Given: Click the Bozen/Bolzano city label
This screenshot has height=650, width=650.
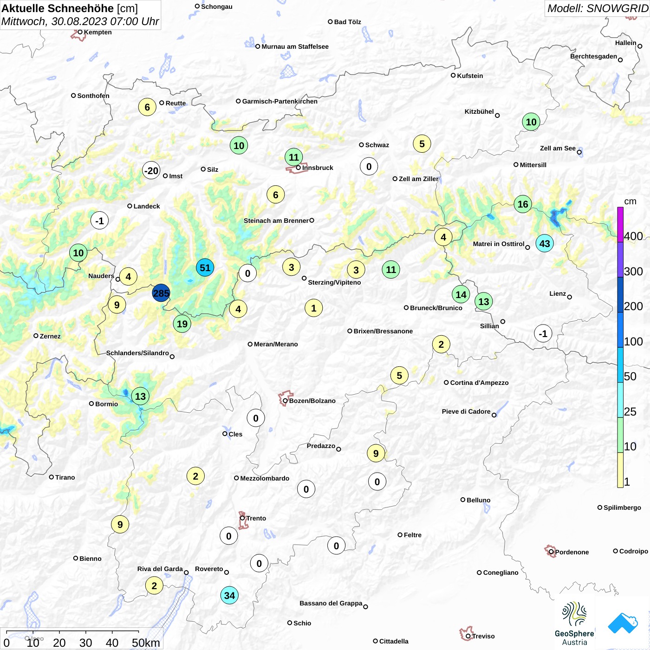Looking at the screenshot, I should (x=312, y=401).
